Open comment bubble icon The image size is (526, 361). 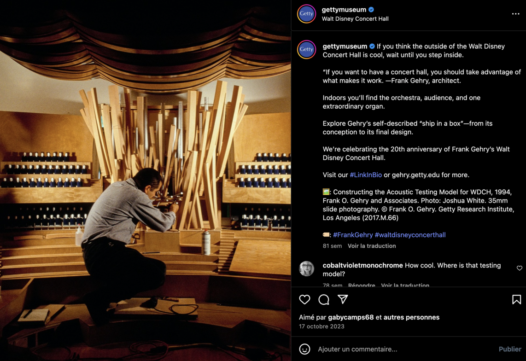tap(324, 300)
